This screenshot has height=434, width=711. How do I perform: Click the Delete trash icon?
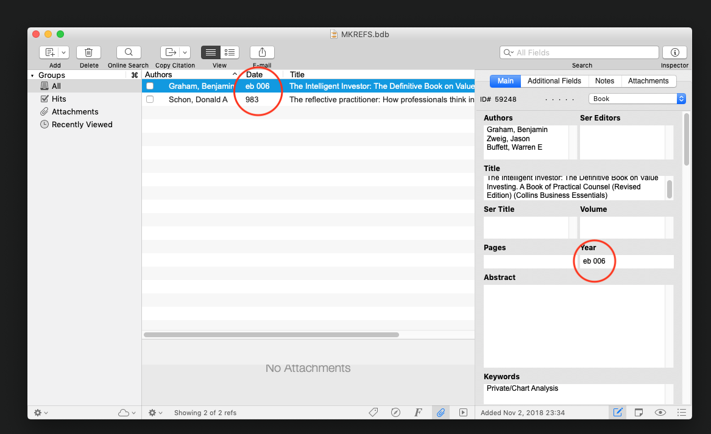point(89,52)
